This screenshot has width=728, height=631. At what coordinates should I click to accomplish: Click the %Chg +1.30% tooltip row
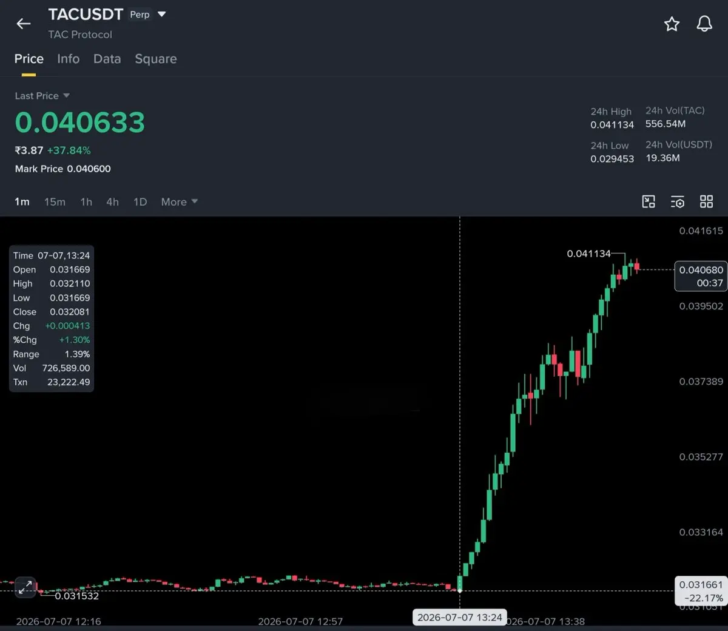(52, 340)
